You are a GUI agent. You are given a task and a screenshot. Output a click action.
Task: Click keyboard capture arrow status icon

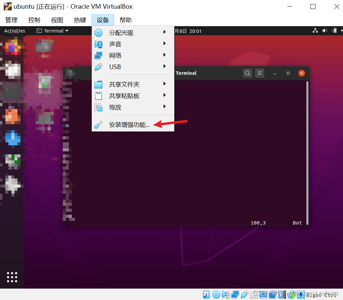pos(301,295)
